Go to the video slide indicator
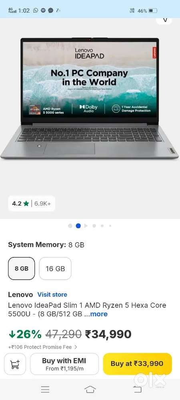The height and width of the screenshot is (400, 180). [x=86, y=226]
